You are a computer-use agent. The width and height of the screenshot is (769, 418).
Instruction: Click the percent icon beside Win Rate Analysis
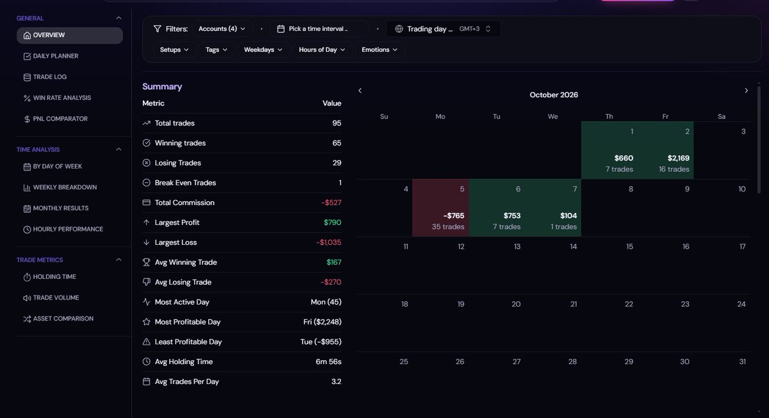(27, 98)
